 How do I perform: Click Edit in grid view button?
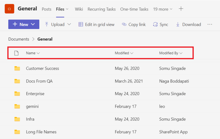96,24
